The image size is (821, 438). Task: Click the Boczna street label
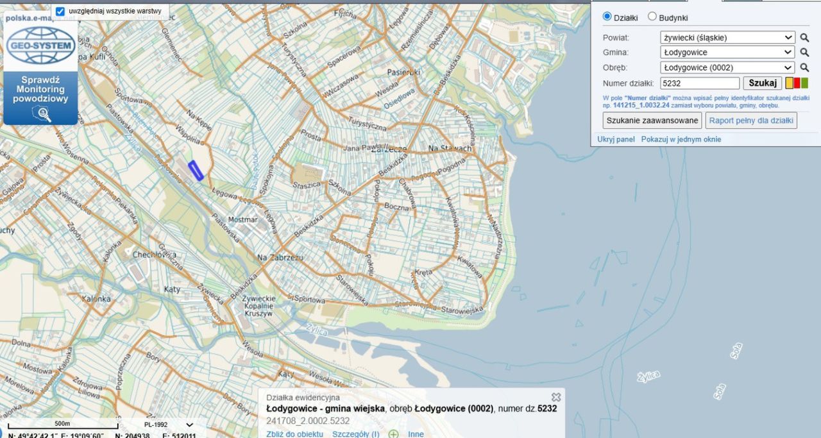tap(396, 206)
